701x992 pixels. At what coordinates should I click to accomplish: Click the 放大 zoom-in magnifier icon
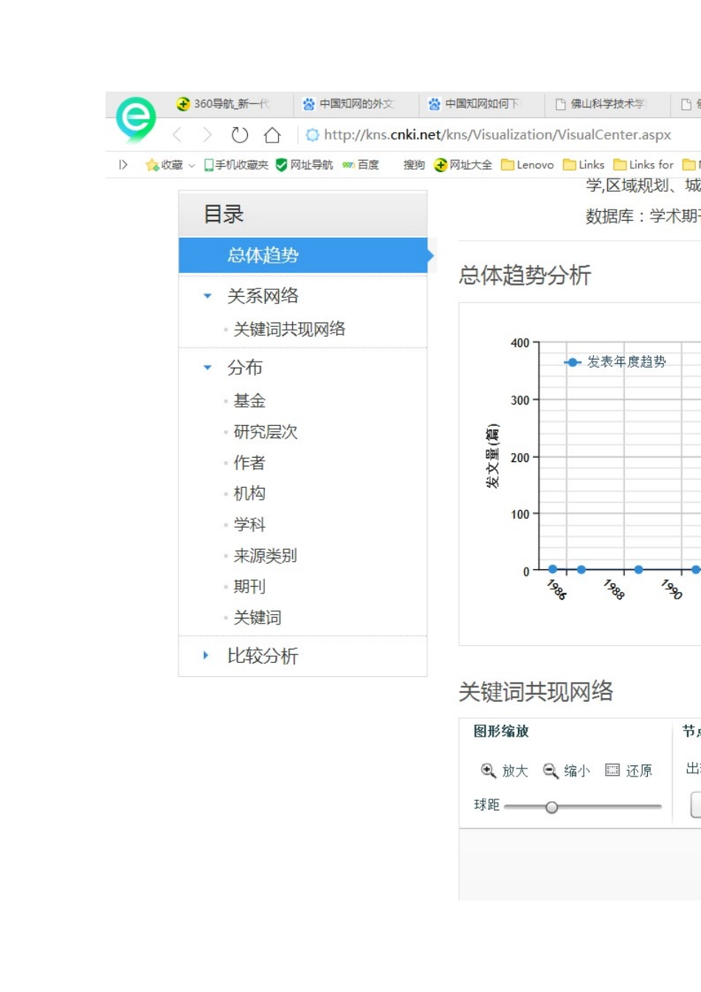click(x=488, y=771)
